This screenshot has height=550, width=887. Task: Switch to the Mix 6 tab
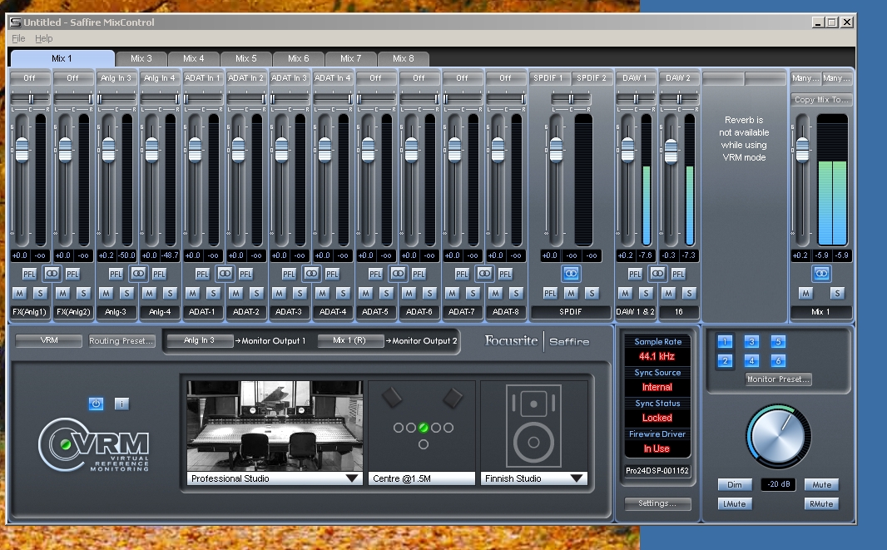[x=298, y=59]
